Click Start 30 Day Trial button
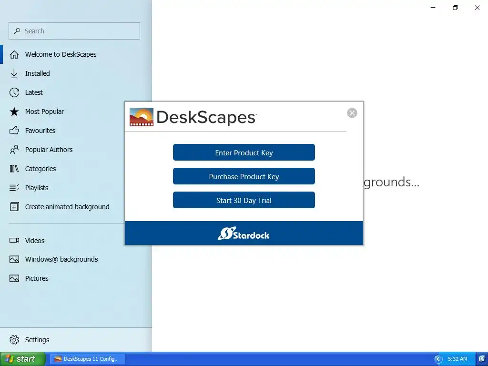The height and width of the screenshot is (366, 488). [x=244, y=200]
